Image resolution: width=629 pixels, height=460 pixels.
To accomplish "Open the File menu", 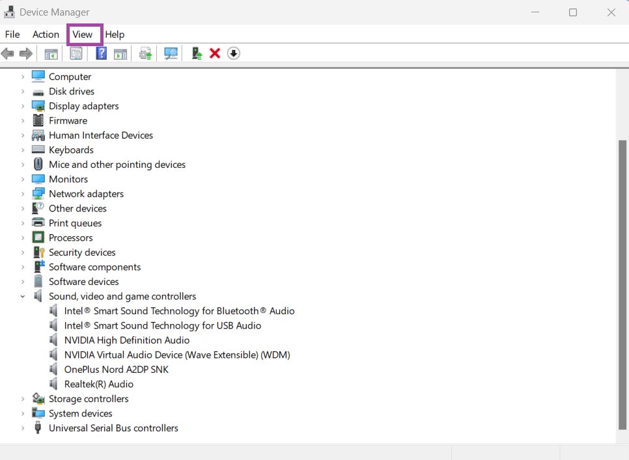I will [12, 34].
